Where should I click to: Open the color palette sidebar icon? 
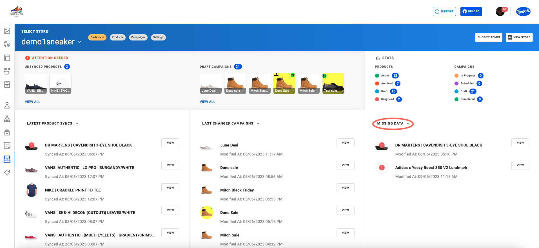click(7, 44)
